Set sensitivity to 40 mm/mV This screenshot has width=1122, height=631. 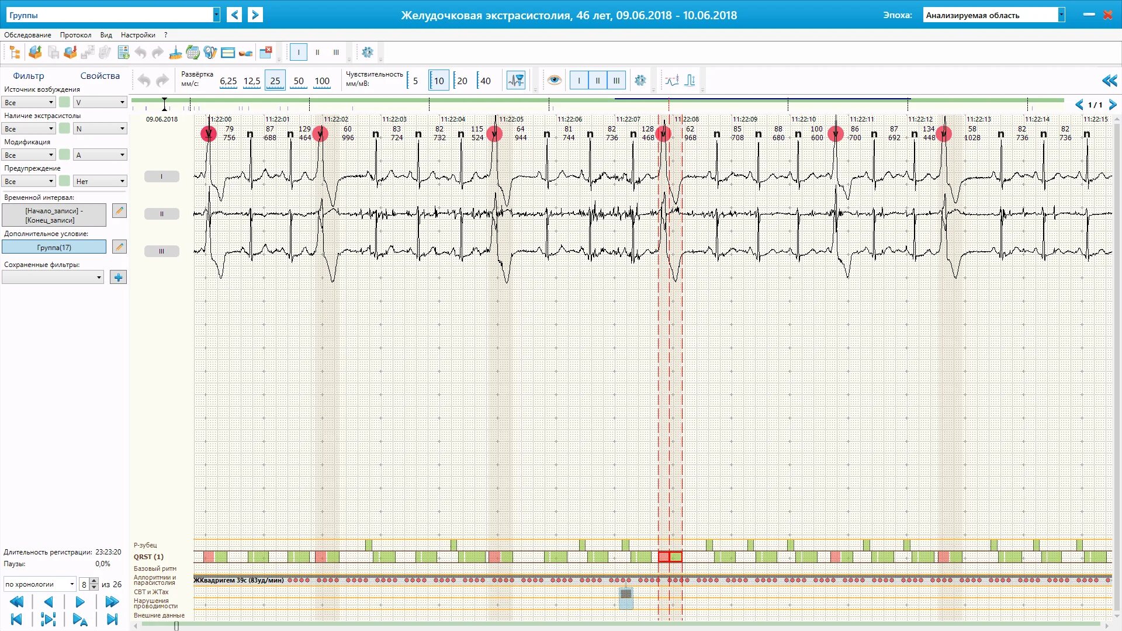tap(485, 81)
